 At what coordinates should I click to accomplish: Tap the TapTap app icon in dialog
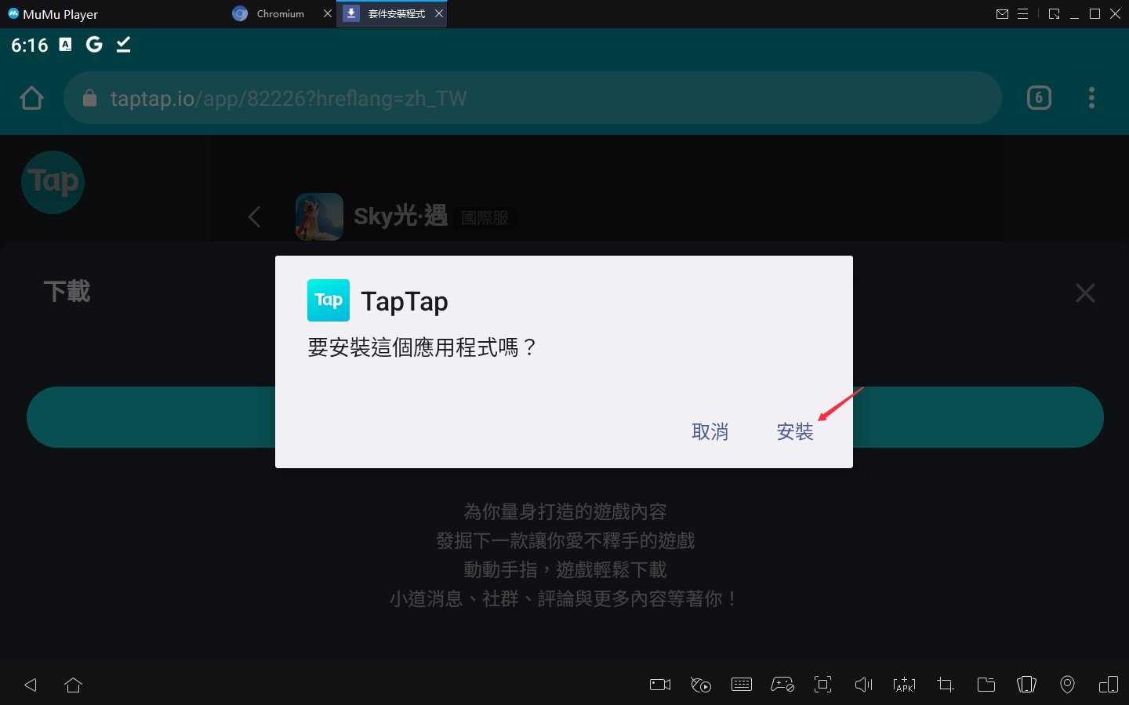click(329, 300)
